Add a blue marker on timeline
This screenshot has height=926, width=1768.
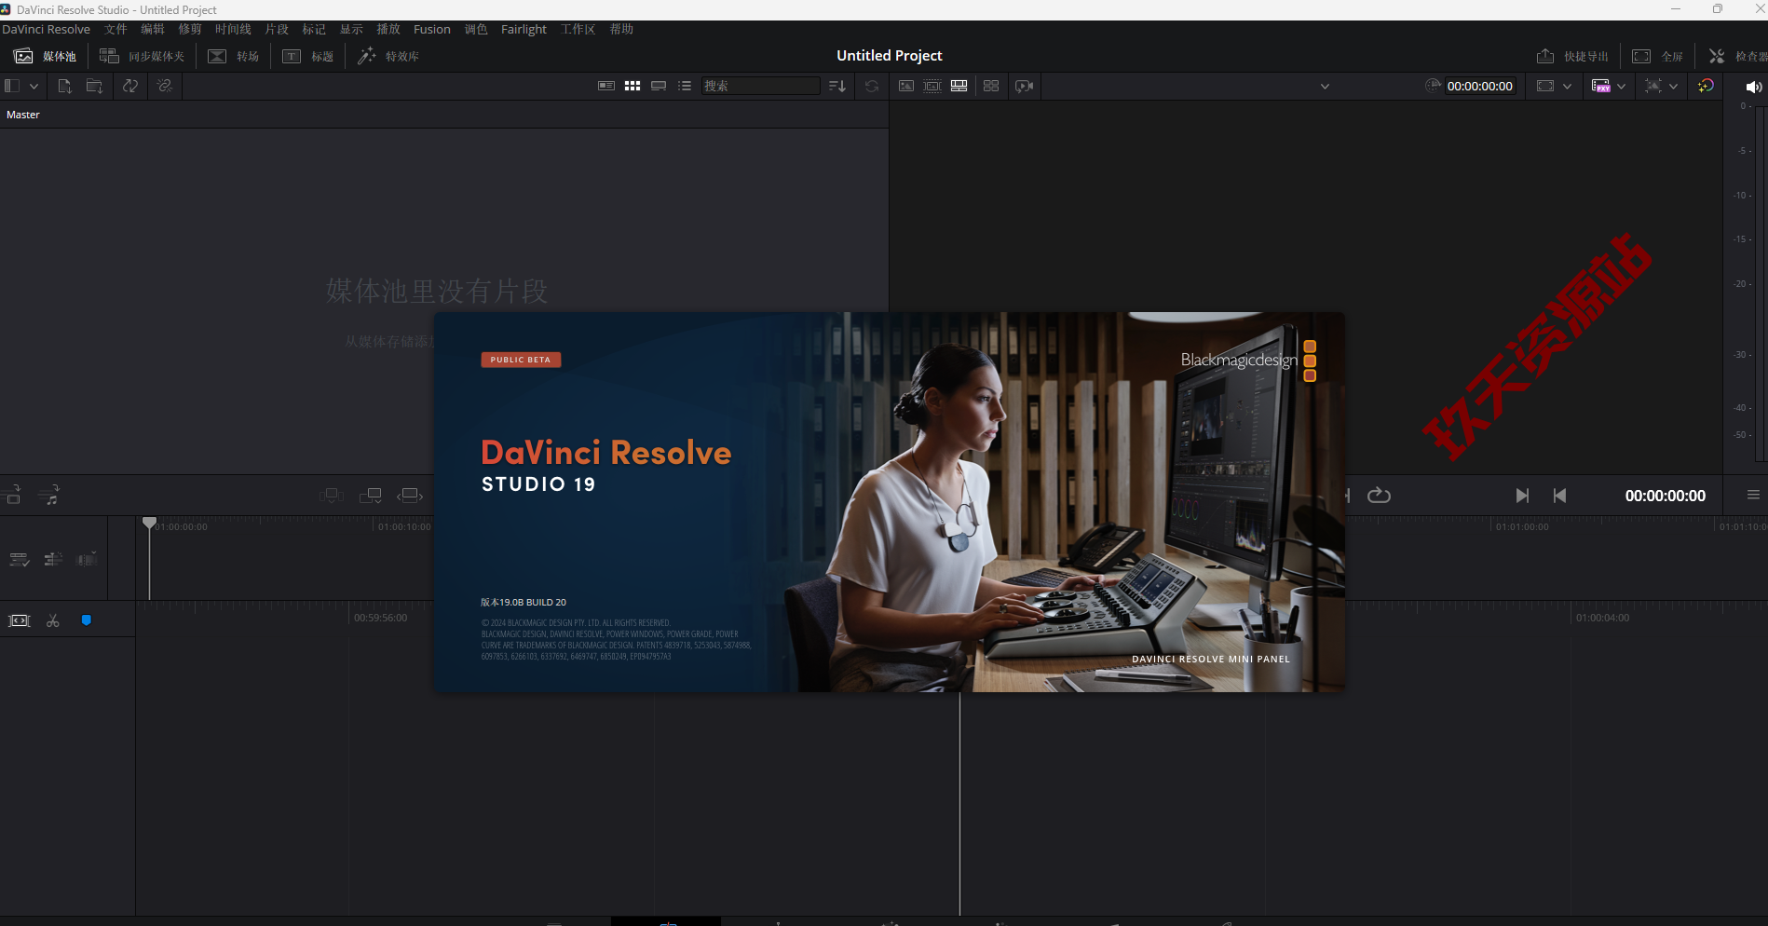[x=87, y=620]
